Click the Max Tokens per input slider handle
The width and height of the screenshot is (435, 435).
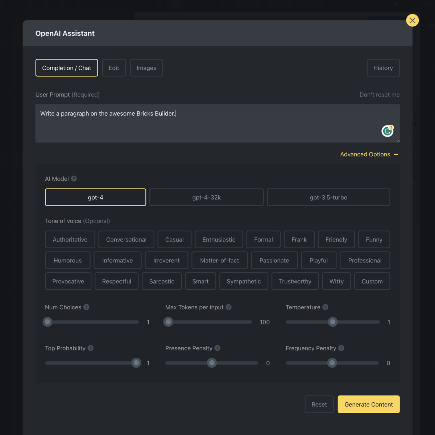coord(168,322)
